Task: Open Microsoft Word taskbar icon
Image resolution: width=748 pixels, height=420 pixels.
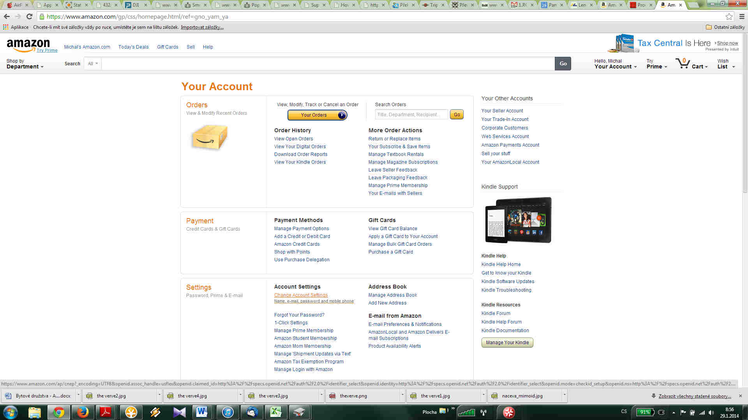Action: click(x=202, y=412)
